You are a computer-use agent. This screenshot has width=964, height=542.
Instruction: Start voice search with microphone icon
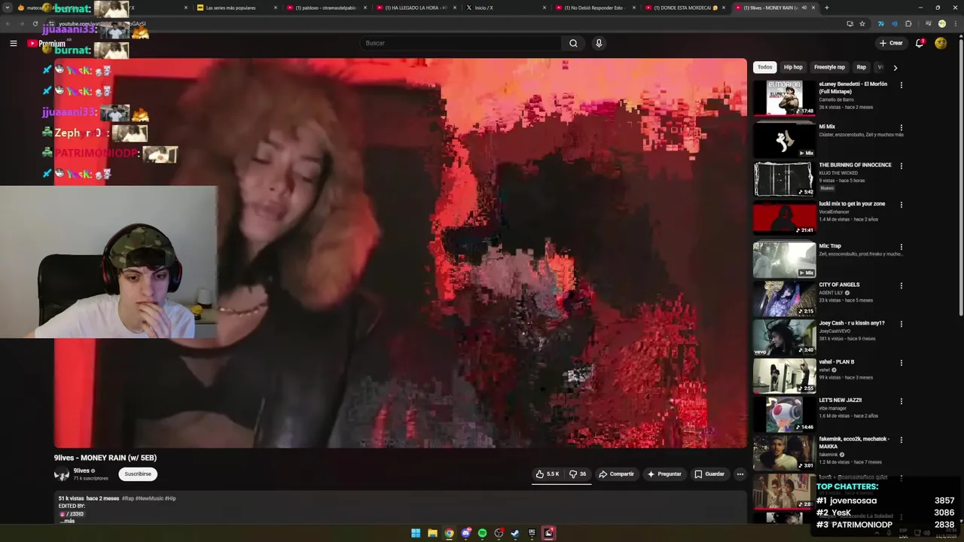pos(599,43)
